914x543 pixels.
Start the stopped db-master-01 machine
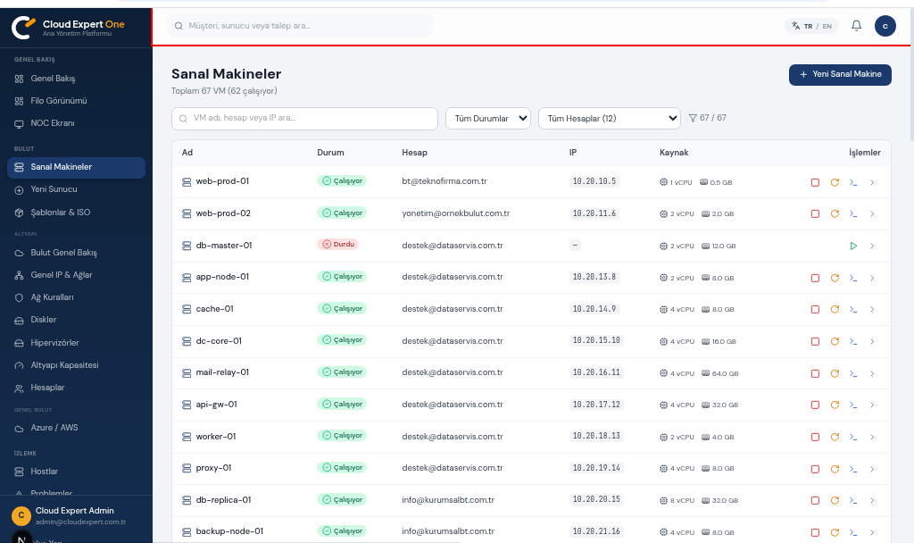point(853,246)
